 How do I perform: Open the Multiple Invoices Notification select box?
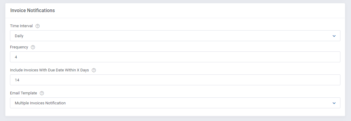click(175, 103)
